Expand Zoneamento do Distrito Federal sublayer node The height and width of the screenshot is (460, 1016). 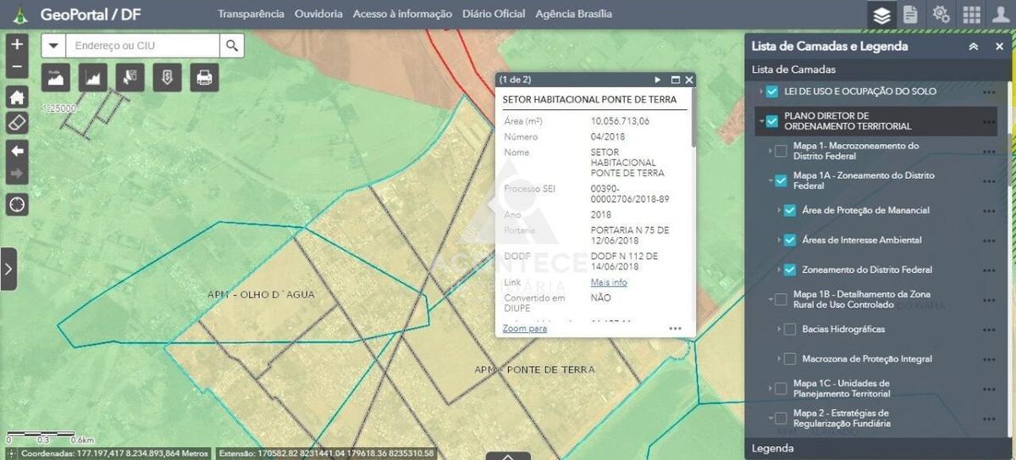[x=779, y=269]
